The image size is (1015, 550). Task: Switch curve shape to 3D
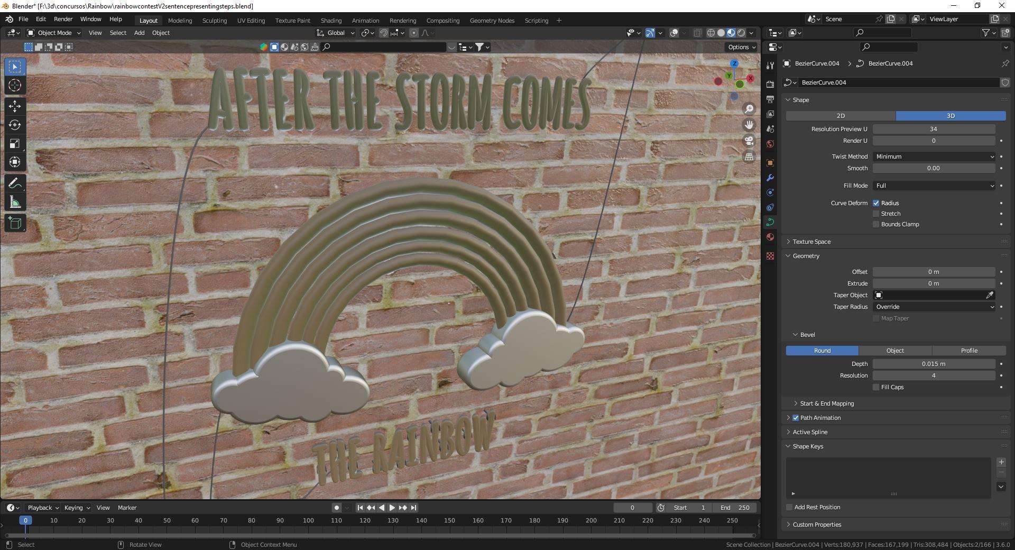[951, 116]
